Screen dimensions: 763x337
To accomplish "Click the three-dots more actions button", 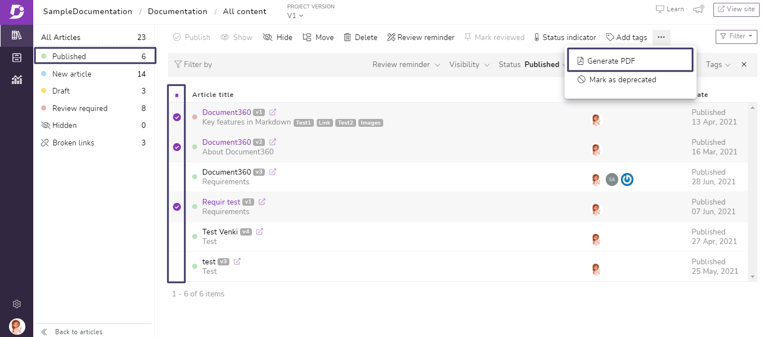I will point(662,37).
